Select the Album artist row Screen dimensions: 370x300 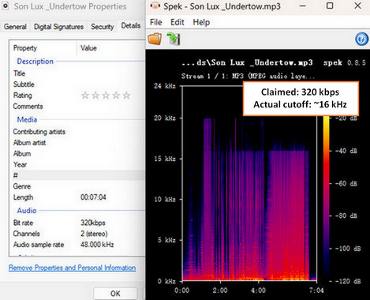point(77,143)
